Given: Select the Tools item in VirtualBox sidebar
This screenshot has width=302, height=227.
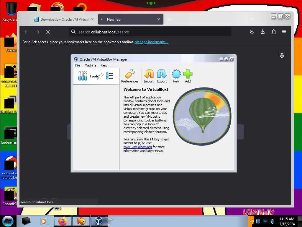Looking at the screenshot, I should (96, 76).
